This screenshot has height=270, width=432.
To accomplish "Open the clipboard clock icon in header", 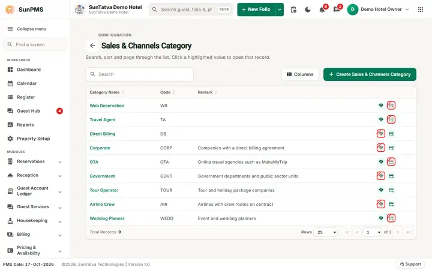I will (293, 10).
